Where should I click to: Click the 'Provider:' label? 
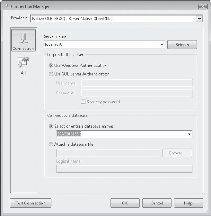(x=19, y=18)
